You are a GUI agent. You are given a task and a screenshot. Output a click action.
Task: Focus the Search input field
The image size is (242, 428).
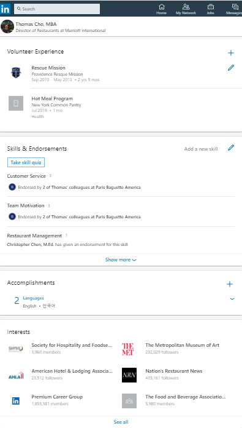coord(57,9)
